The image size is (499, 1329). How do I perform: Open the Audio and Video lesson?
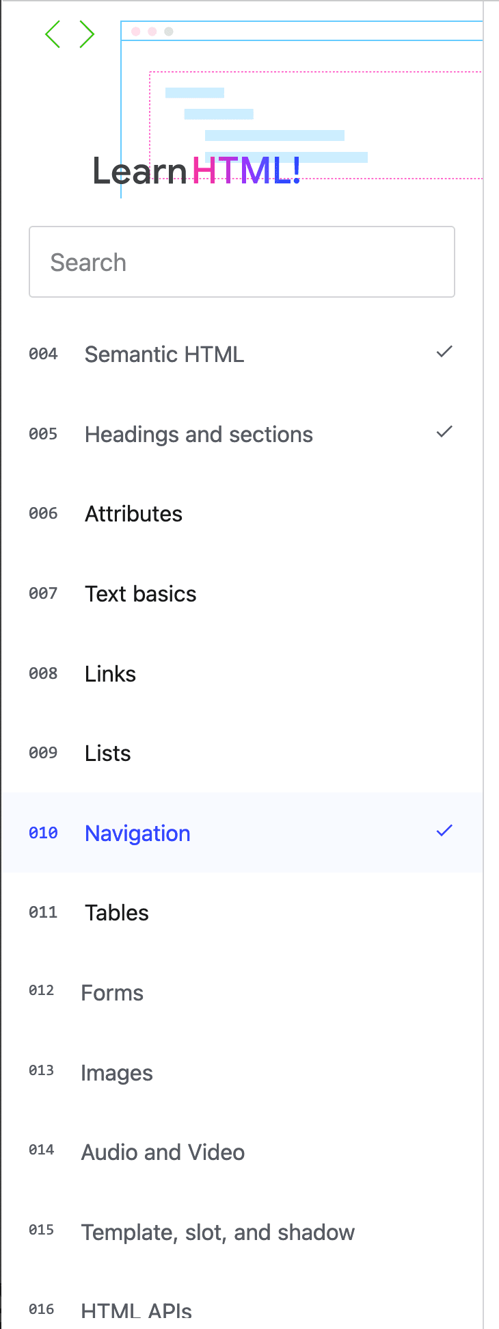[x=163, y=1152]
